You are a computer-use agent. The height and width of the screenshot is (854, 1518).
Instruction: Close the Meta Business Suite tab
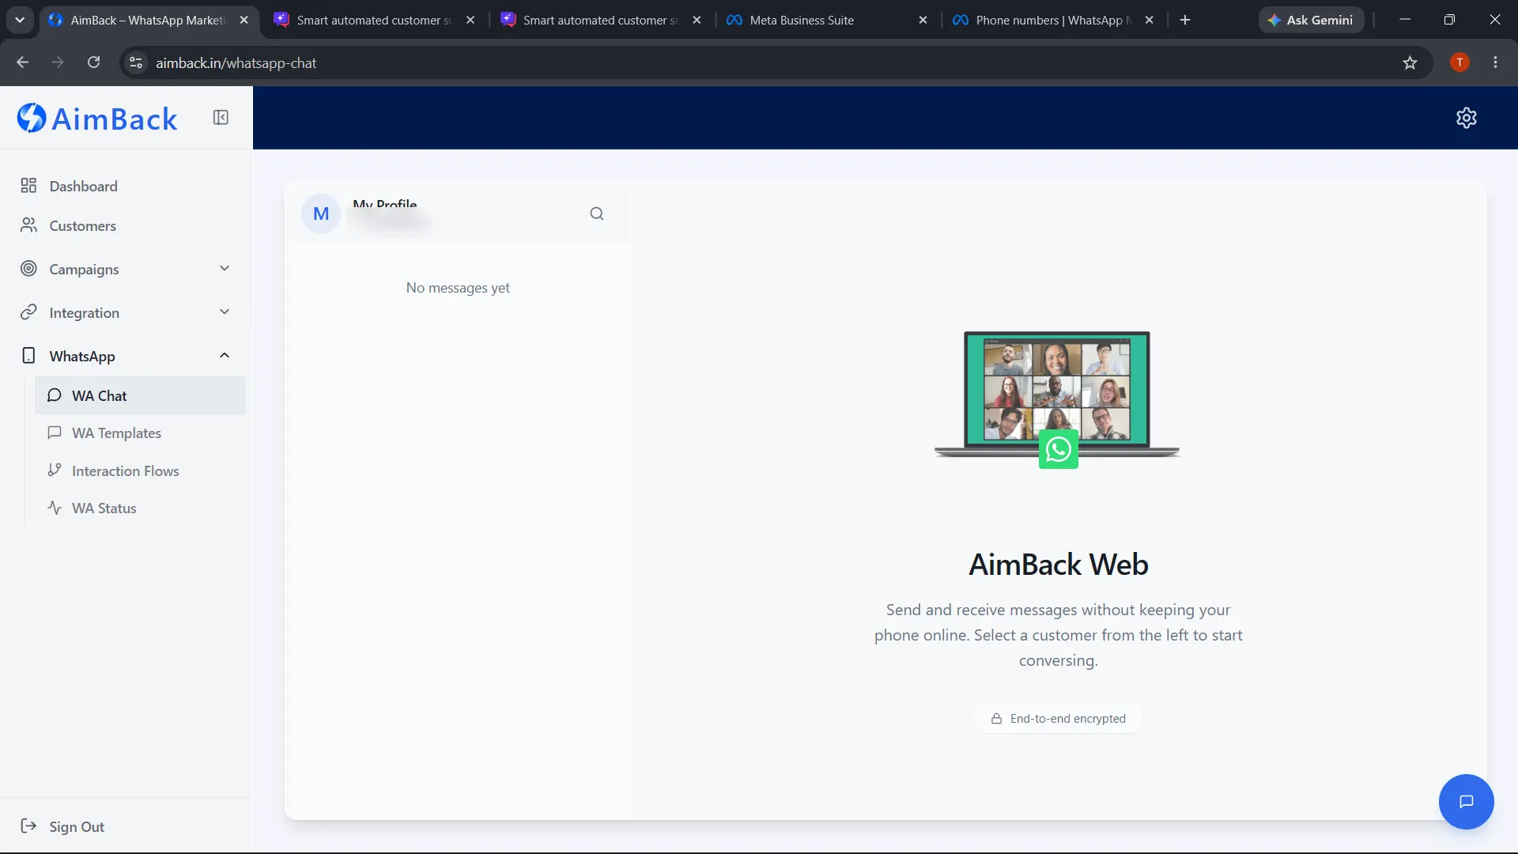[923, 20]
